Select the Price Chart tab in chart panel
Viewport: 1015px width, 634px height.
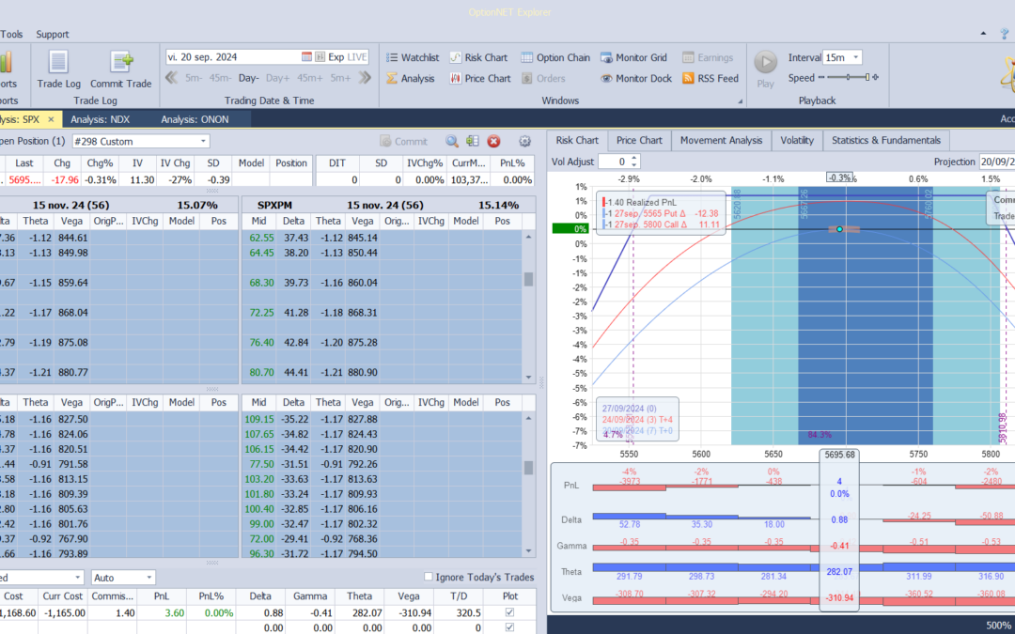click(639, 140)
